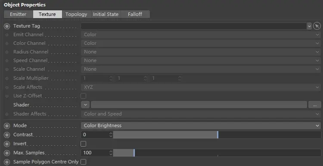
Task: Enable the Use Z-Offset checkbox
Action: click(x=84, y=96)
